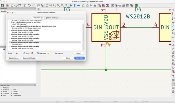Undo the last edit using the toolbar arrow
The image size is (175, 103).
[x=29, y=5]
